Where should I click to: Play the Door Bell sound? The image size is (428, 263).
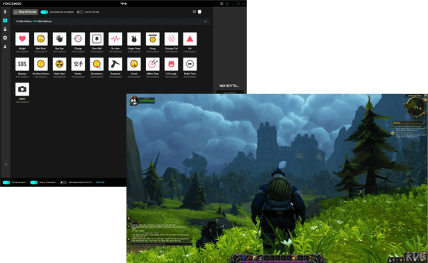[97, 39]
